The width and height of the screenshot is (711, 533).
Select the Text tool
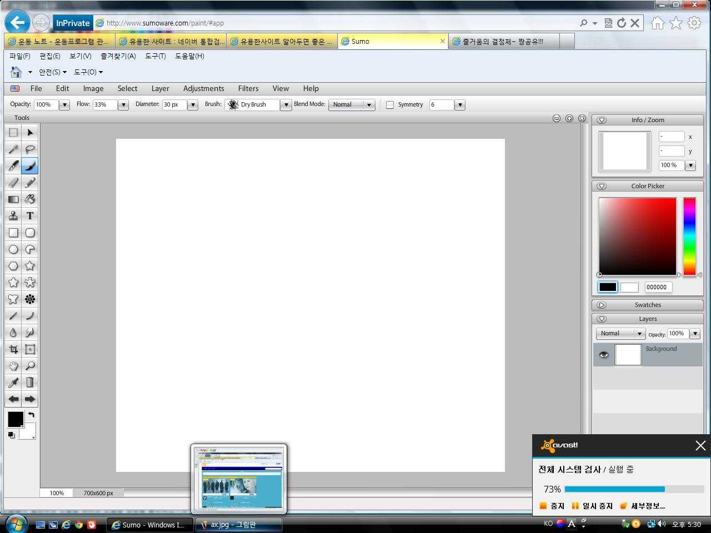[30, 216]
